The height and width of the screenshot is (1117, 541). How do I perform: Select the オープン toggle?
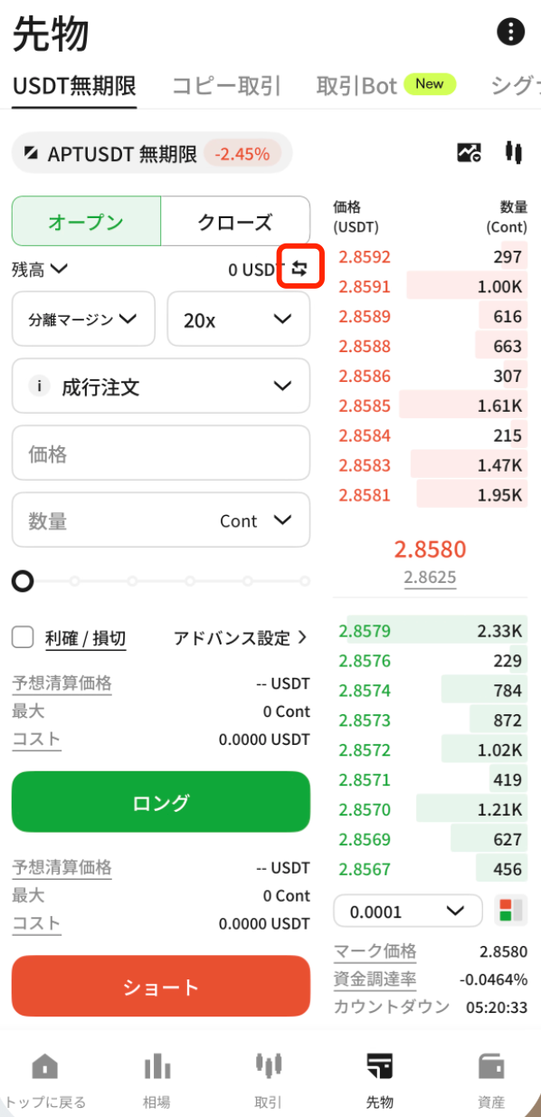[x=86, y=222]
